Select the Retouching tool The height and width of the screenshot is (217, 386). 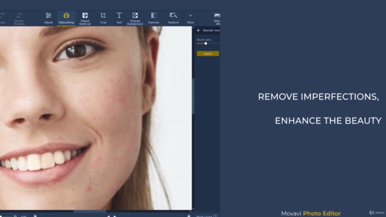66,18
